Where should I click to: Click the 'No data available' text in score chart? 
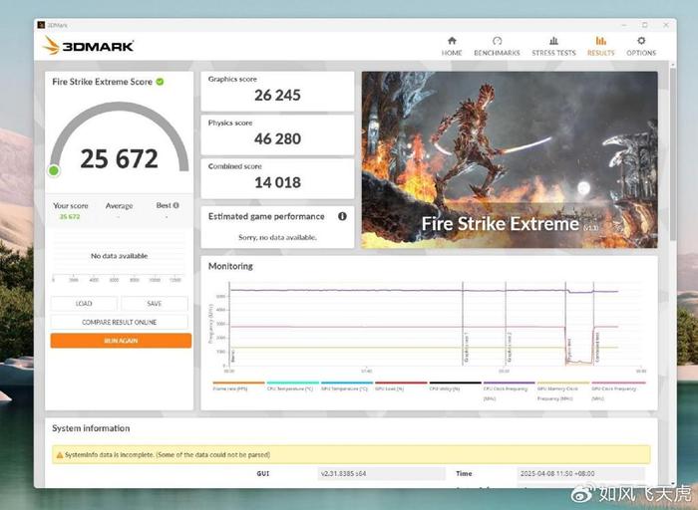click(x=120, y=256)
